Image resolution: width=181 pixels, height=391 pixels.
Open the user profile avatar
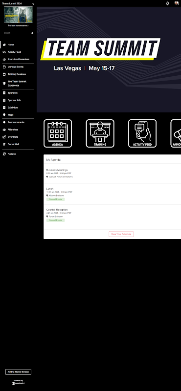coord(176,3)
